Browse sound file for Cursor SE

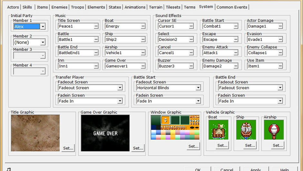tap(191, 26)
